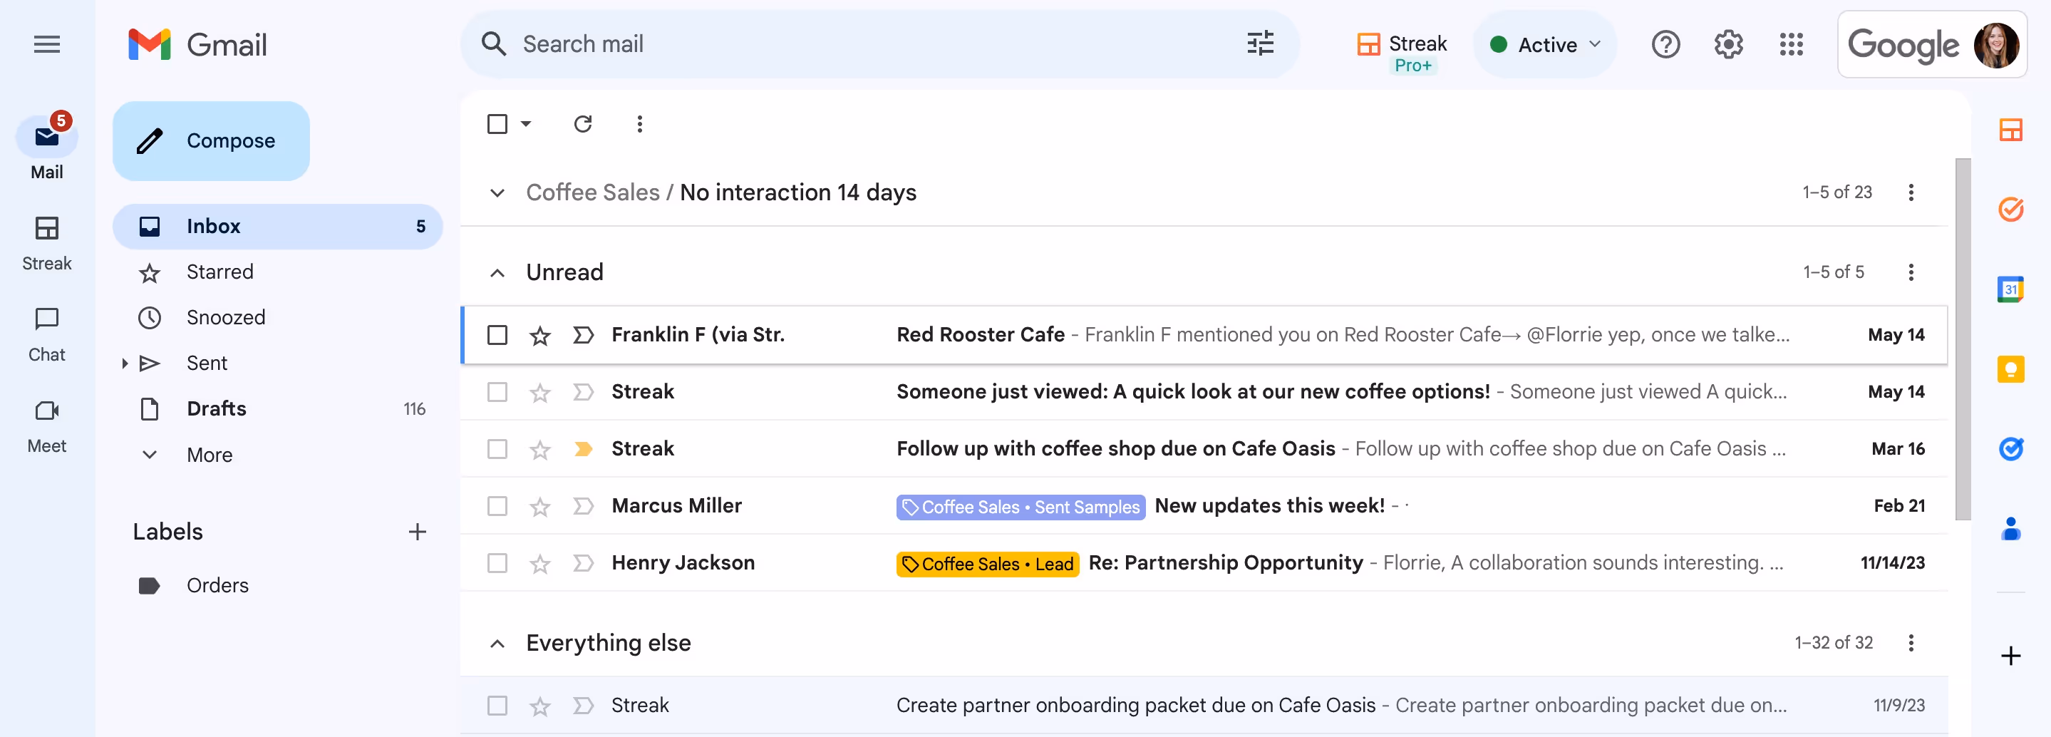
Task: Open the Red Rooster Cafe email
Action: coord(1204,334)
